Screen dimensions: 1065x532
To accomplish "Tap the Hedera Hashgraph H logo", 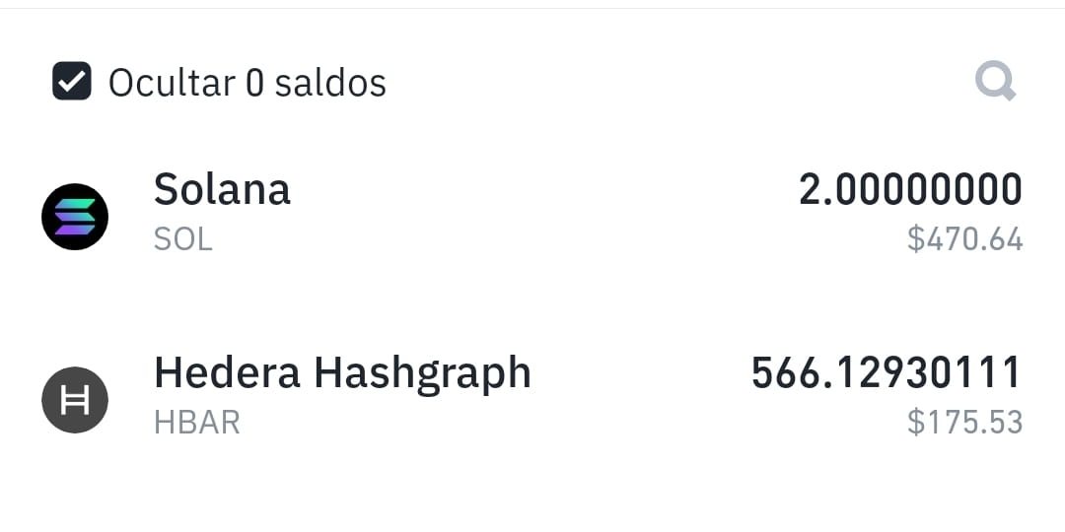I will click(75, 400).
